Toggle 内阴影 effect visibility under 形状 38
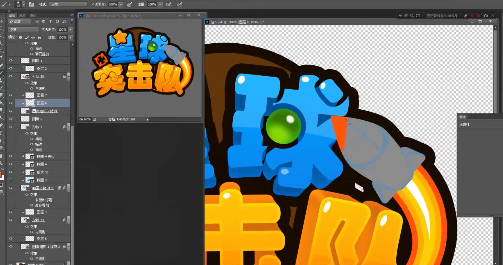This screenshot has height=265, width=503. point(32,88)
